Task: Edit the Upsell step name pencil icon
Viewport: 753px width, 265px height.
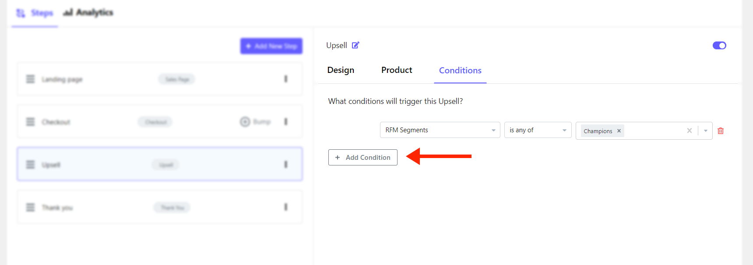Action: coord(355,45)
